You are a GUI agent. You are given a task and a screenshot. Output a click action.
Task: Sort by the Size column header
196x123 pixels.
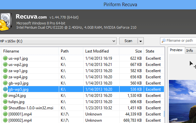(131, 51)
